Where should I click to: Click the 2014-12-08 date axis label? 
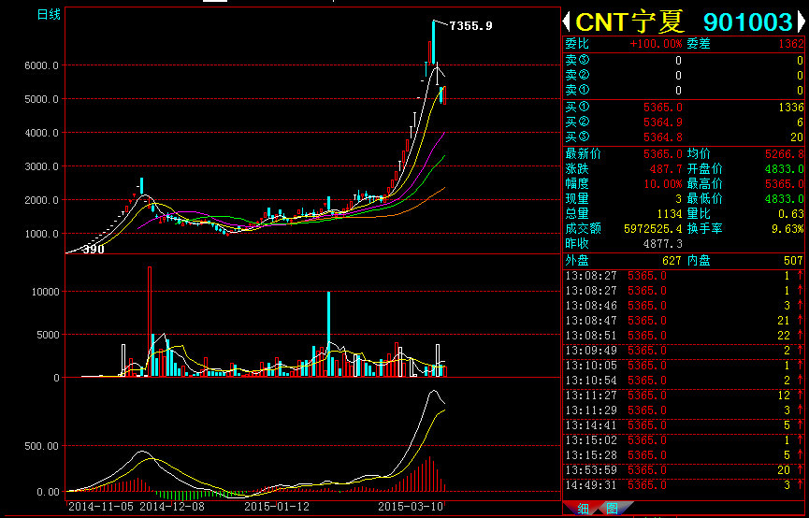pos(172,507)
